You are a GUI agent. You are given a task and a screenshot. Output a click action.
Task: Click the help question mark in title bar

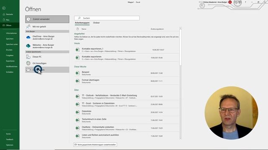coord(245,2)
